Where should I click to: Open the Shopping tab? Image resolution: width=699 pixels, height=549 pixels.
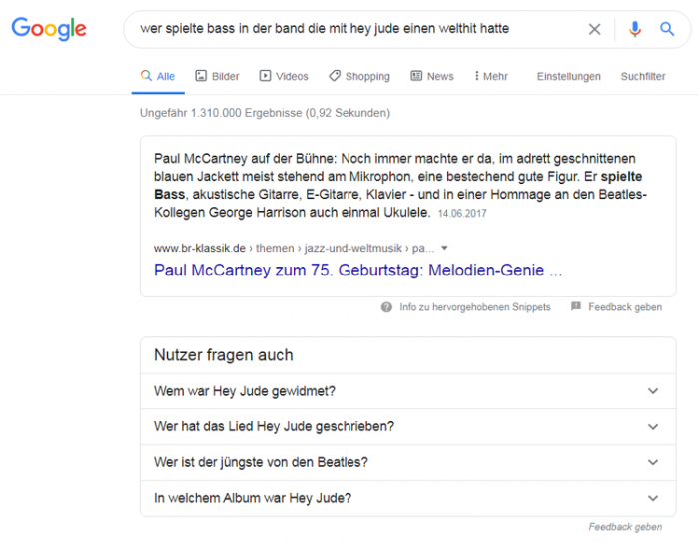pyautogui.click(x=359, y=76)
